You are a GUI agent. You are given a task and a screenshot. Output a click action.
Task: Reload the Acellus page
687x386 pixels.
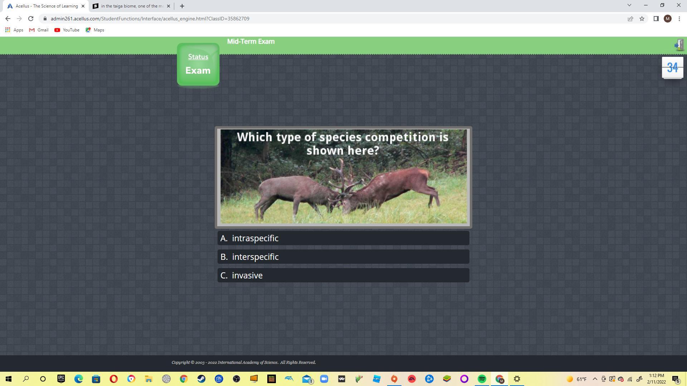click(31, 19)
